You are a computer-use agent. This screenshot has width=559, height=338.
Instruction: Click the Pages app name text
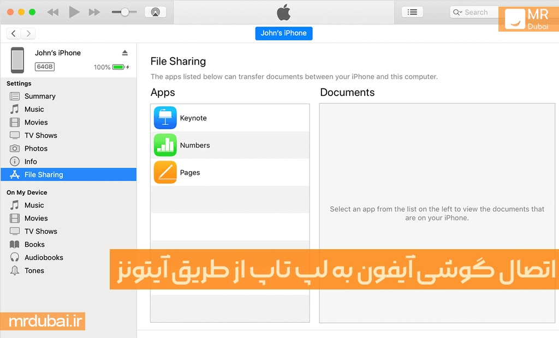190,172
